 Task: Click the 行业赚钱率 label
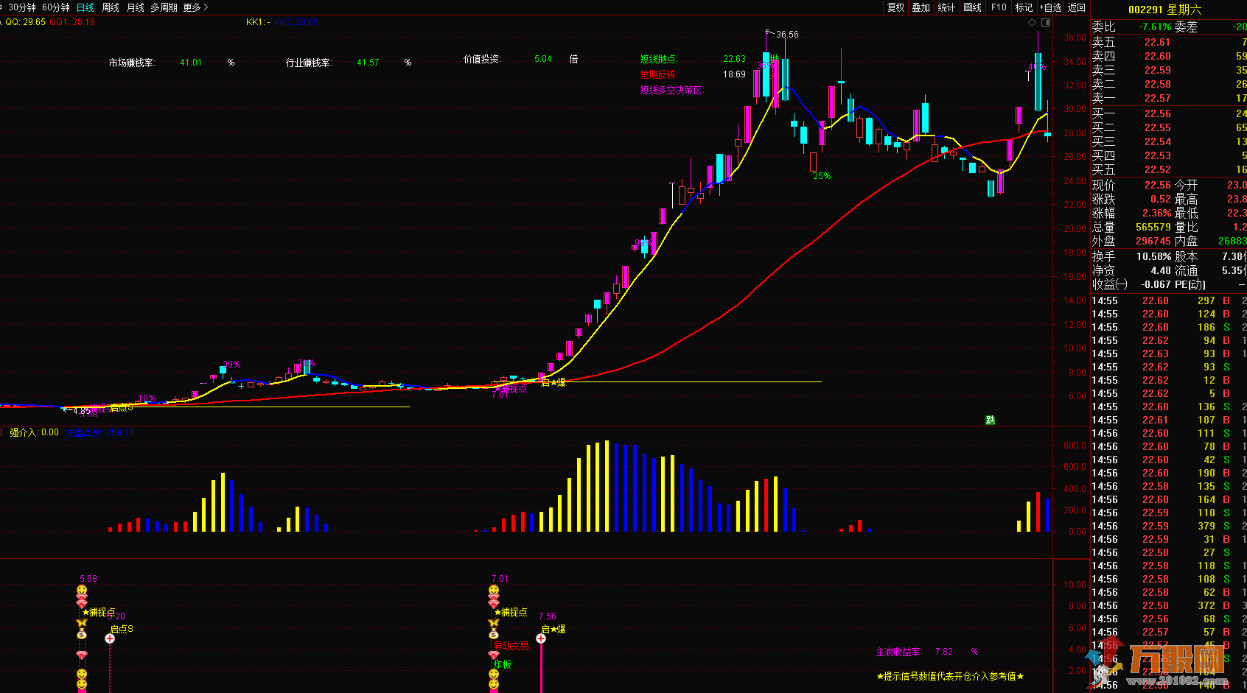coord(309,63)
